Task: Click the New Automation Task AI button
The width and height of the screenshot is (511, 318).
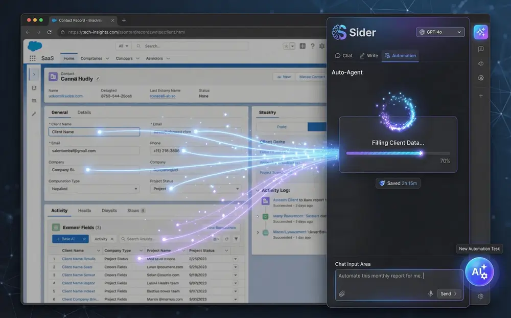Action: 479,271
